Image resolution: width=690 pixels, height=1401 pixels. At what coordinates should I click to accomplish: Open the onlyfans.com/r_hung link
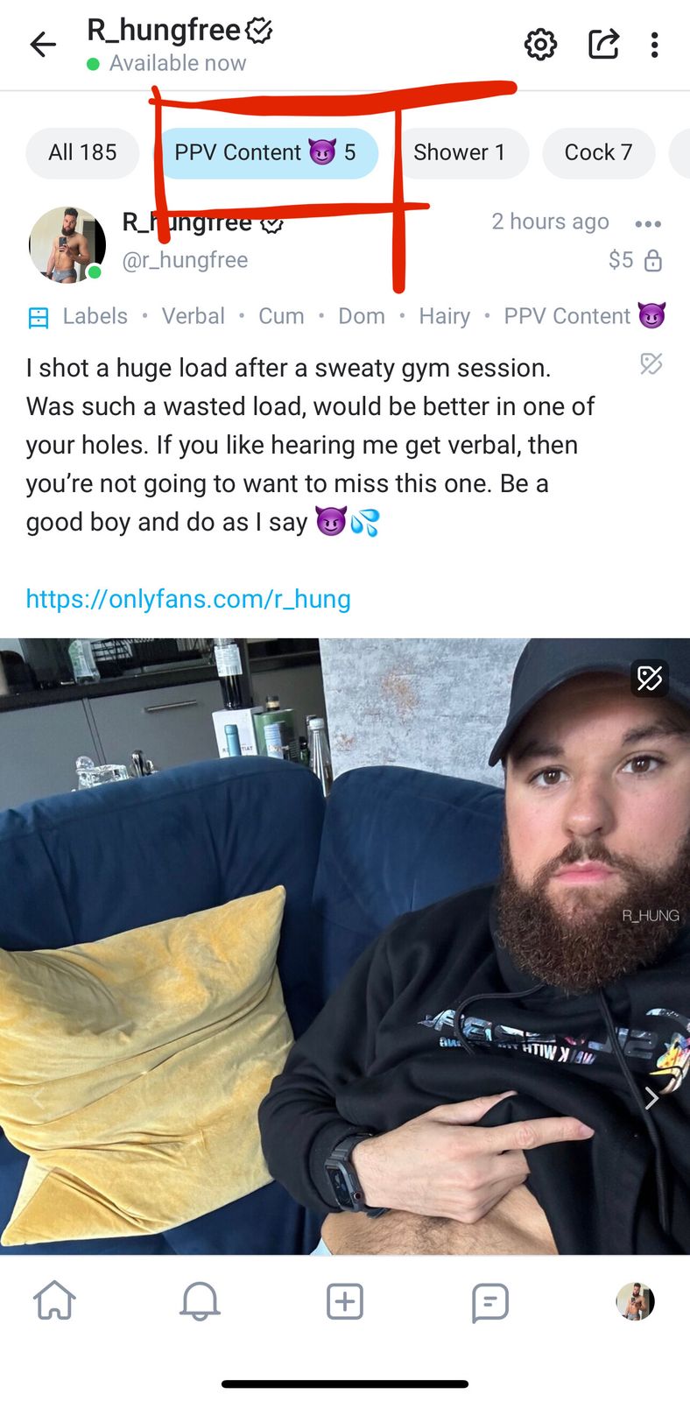point(188,599)
